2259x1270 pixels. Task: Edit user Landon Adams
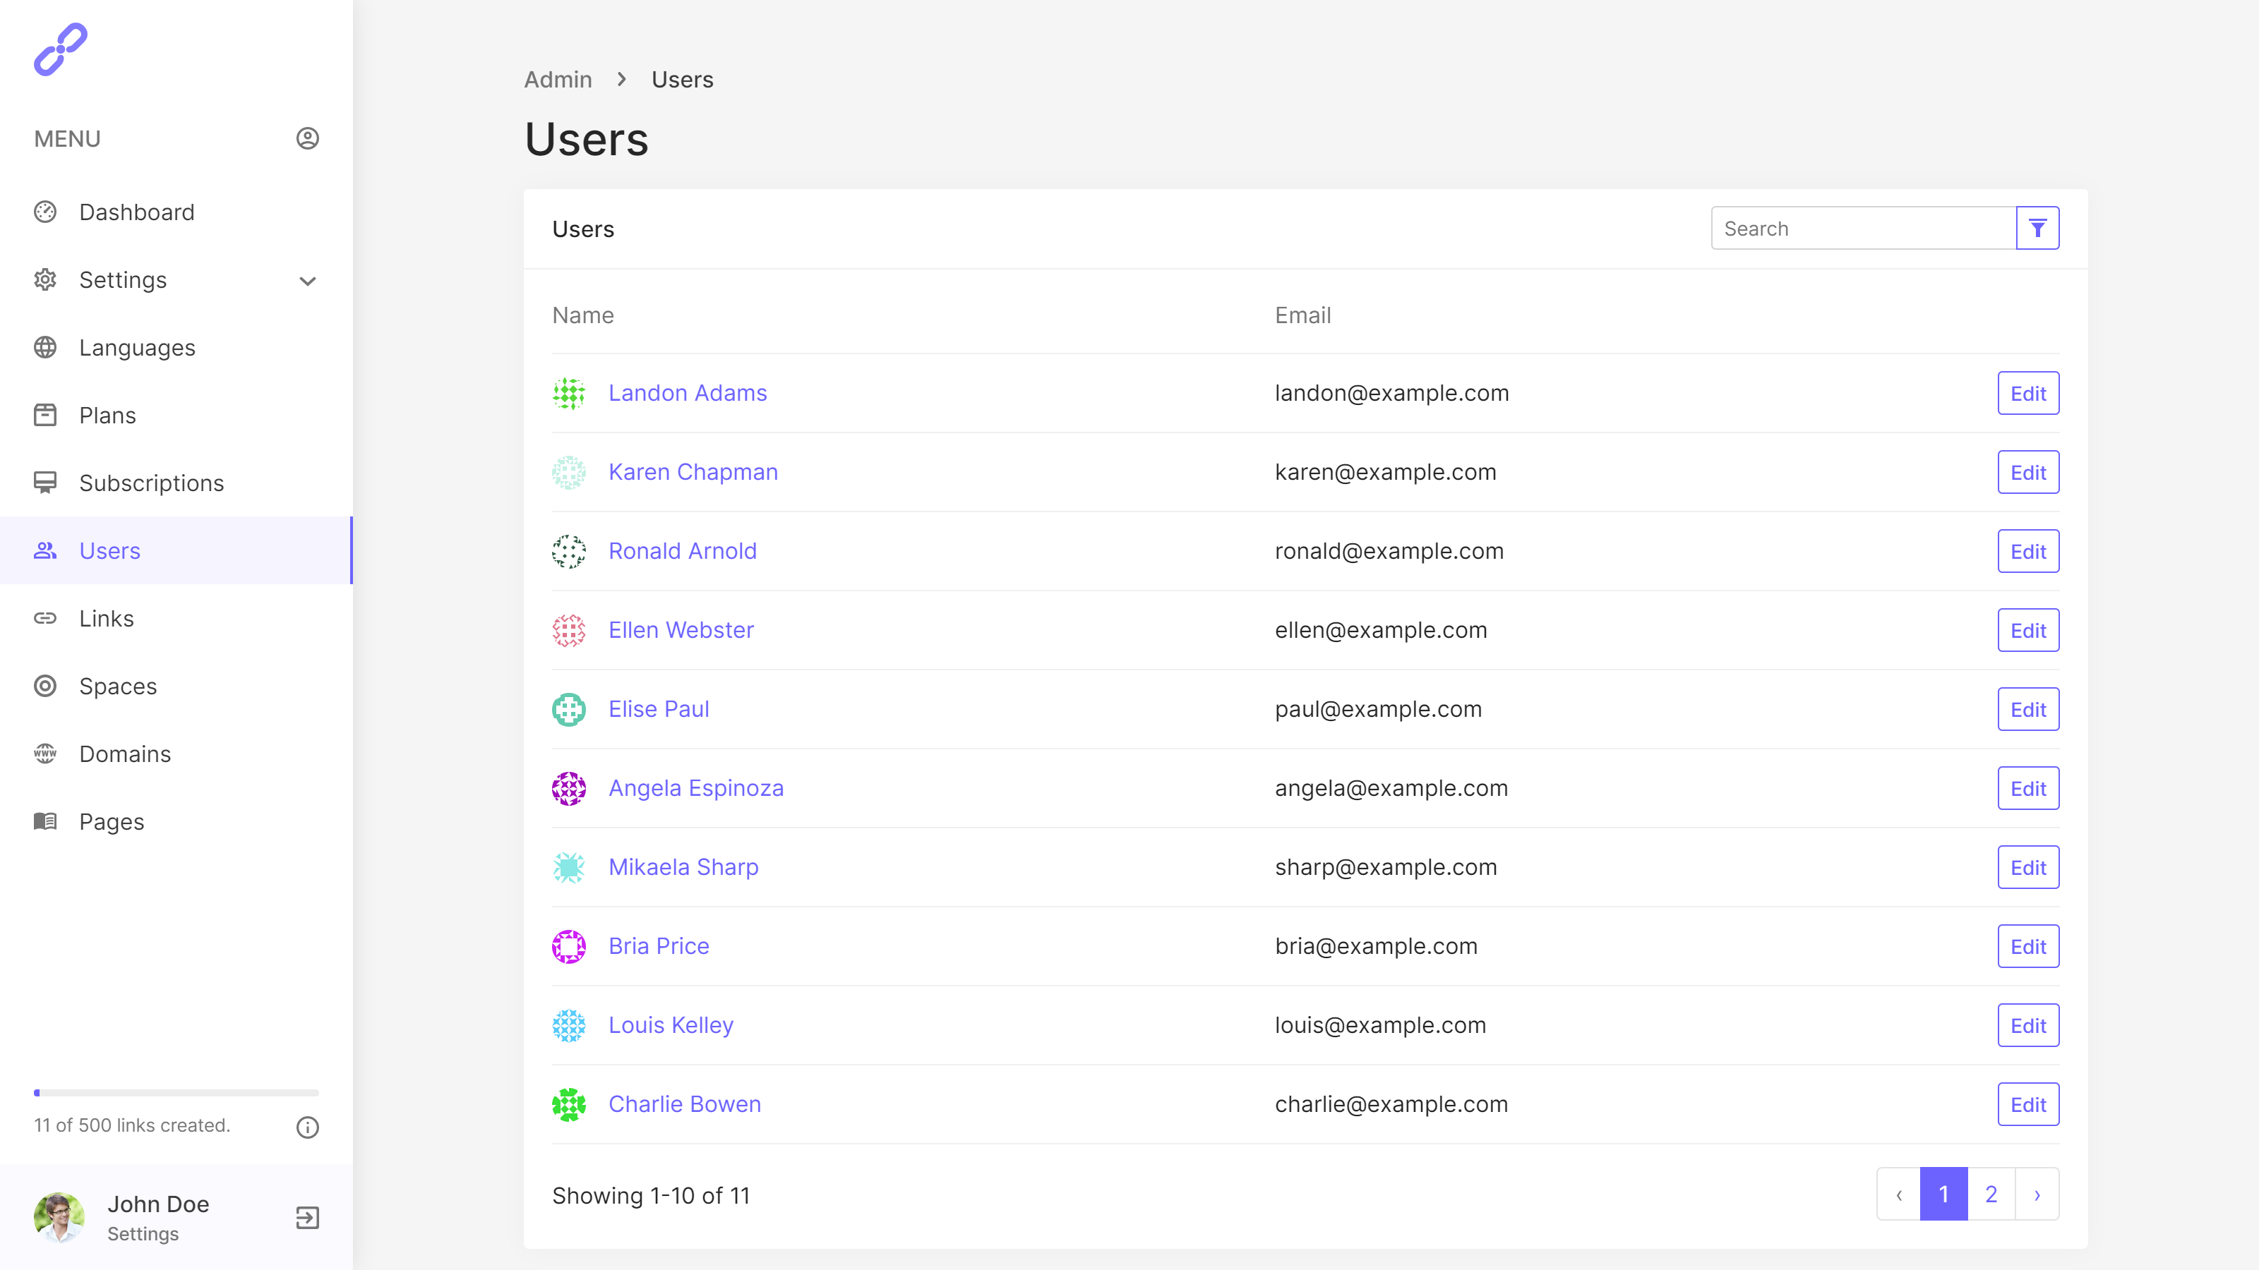click(2027, 393)
